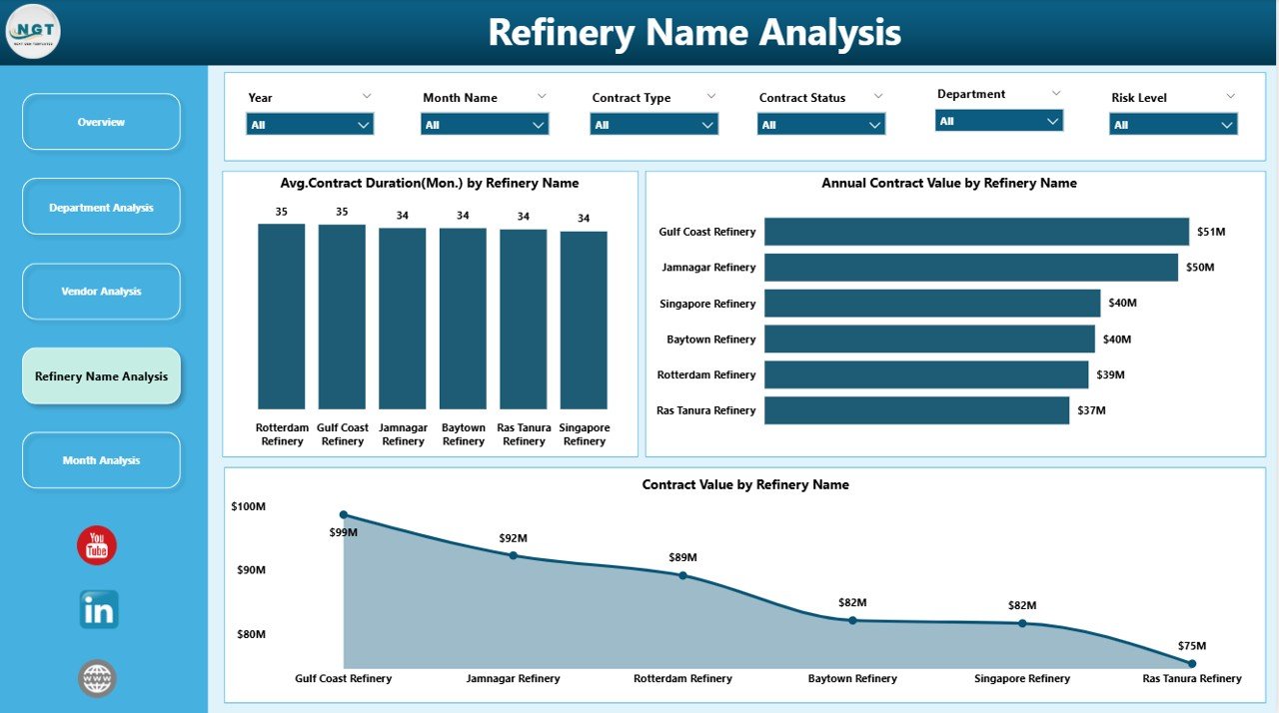Open the Month Analysis page
Image resolution: width=1279 pixels, height=713 pixels.
100,459
